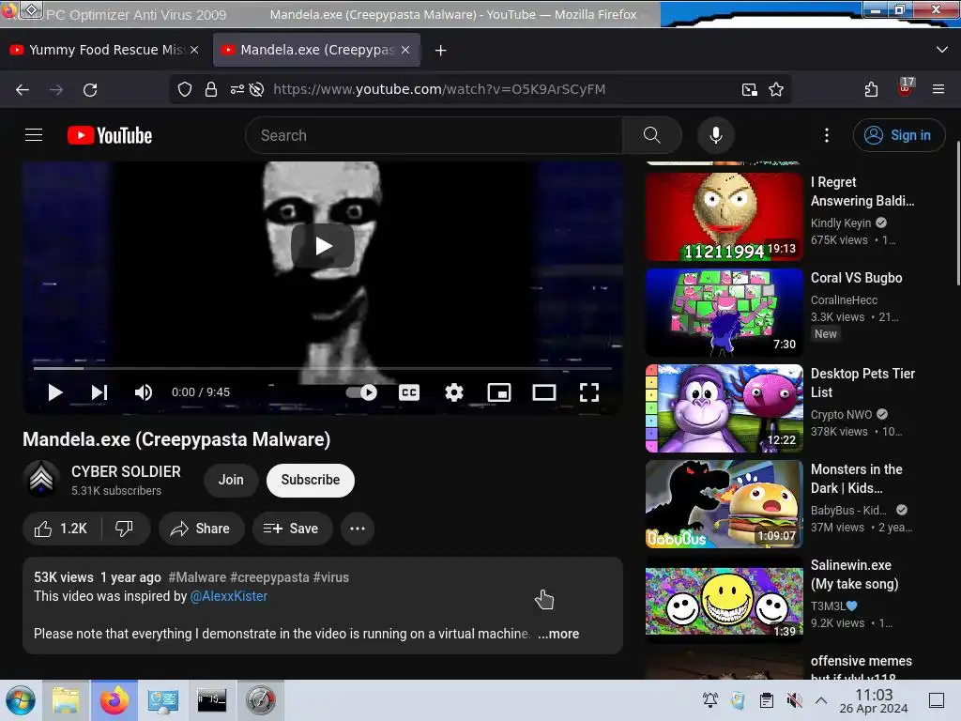
Task: Click the Sign in button
Action: pos(899,135)
